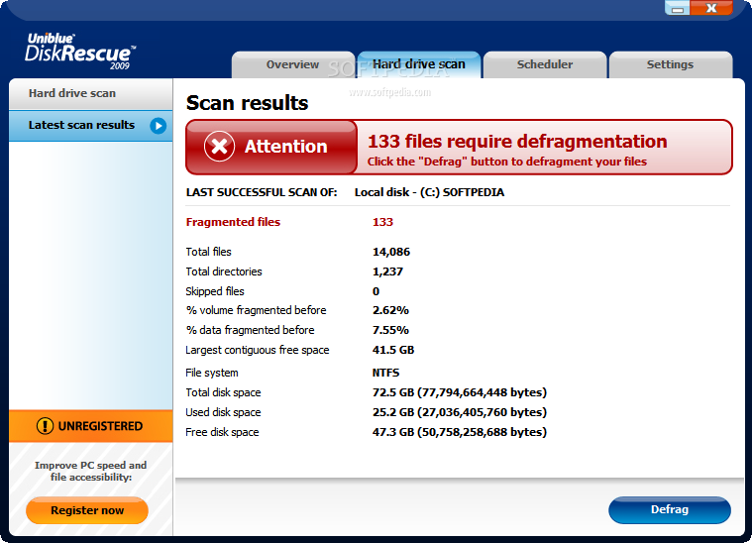Image resolution: width=752 pixels, height=543 pixels.
Task: Click the red X Attention icon
Action: pyautogui.click(x=219, y=147)
